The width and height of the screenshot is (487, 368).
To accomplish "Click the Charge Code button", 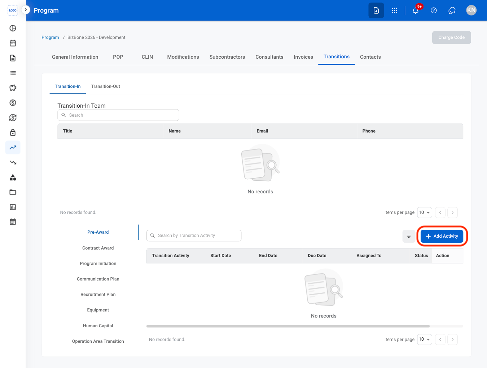I will click(452, 37).
